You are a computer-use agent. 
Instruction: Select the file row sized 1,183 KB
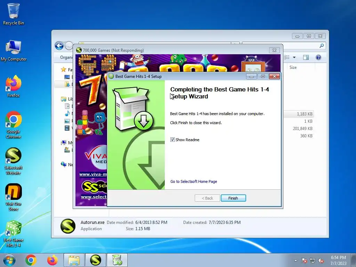click(x=299, y=114)
